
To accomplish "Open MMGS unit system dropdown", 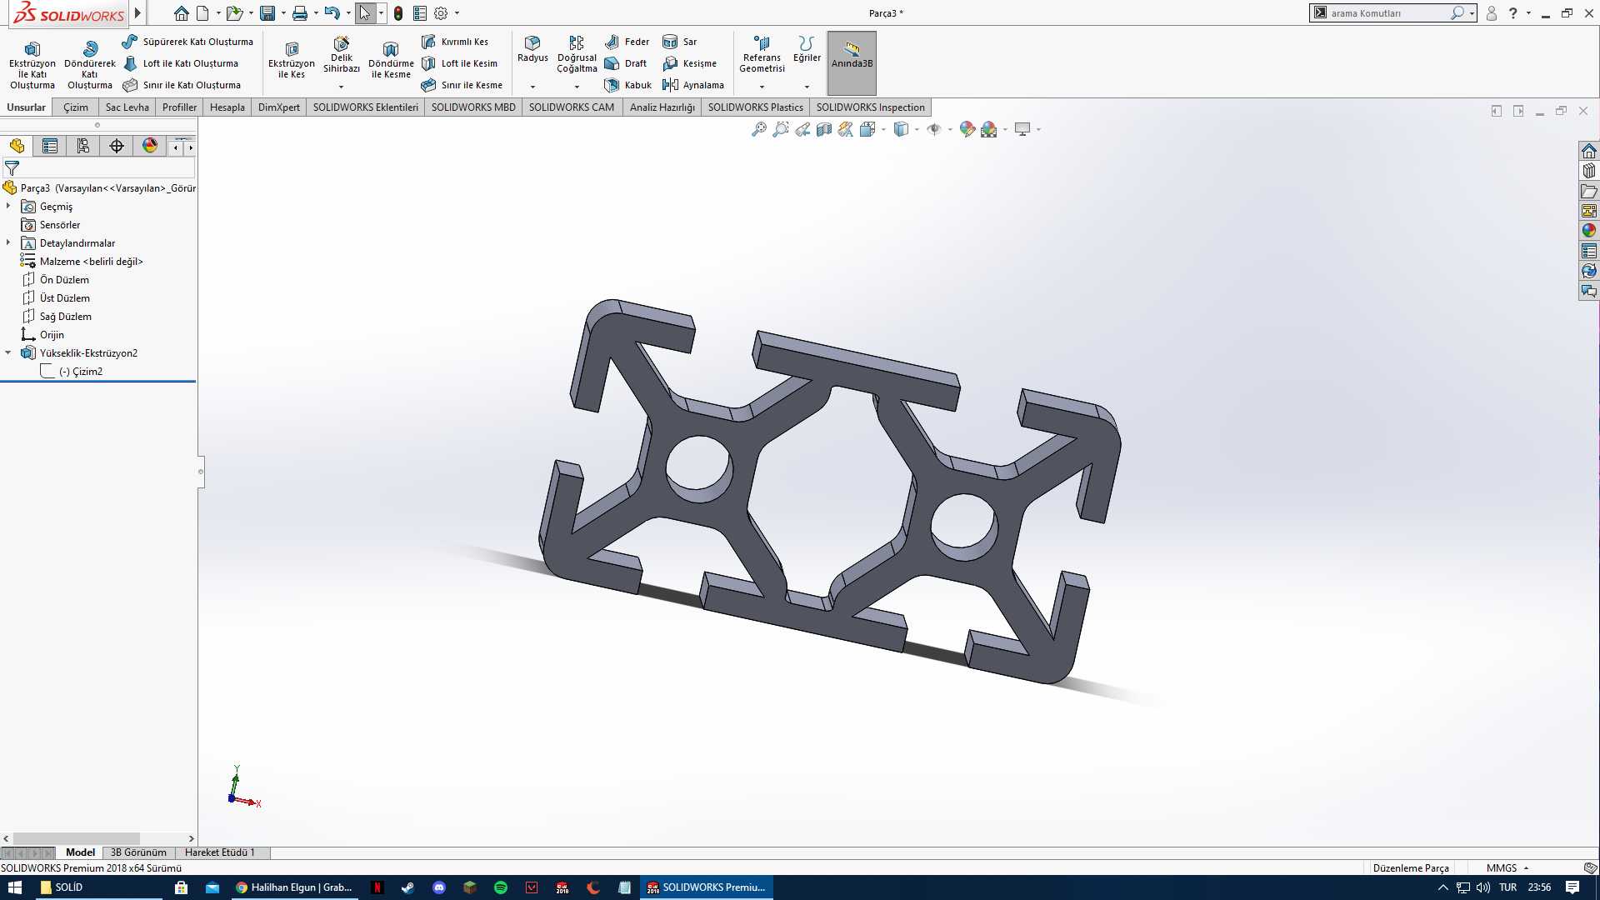I will (1507, 868).
